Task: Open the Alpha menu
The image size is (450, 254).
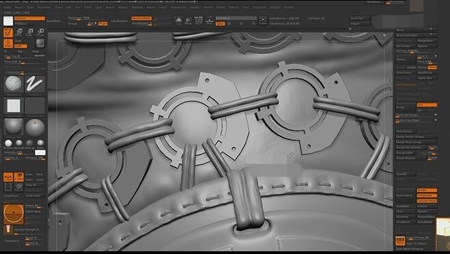Action: point(8,8)
